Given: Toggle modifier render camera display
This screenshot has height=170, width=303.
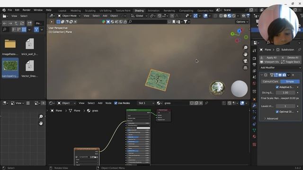Looking at the screenshot, I should (x=284, y=75).
